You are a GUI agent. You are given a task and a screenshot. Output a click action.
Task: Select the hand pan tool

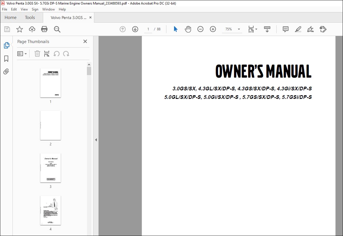(x=188, y=29)
